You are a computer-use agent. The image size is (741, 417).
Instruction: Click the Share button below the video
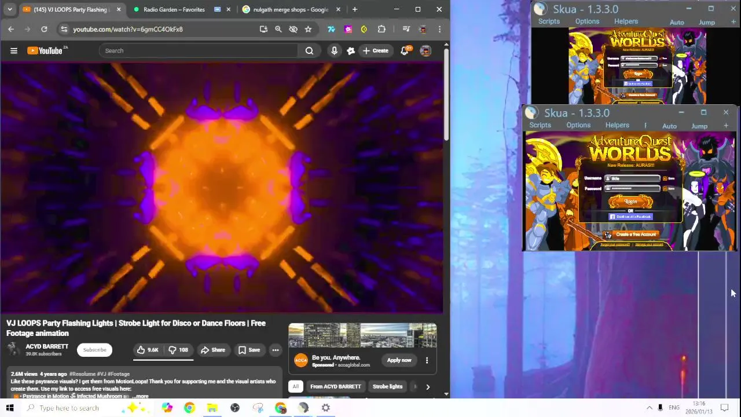coord(213,350)
